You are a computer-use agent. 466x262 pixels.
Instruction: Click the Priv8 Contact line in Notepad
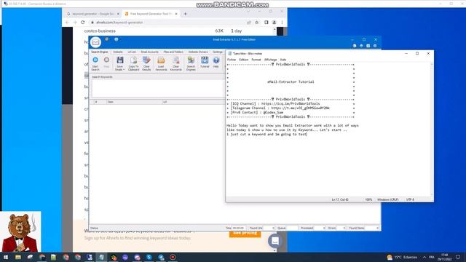pyautogui.click(x=257, y=113)
